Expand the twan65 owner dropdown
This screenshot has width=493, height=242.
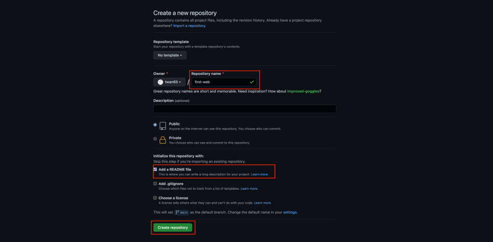point(169,82)
